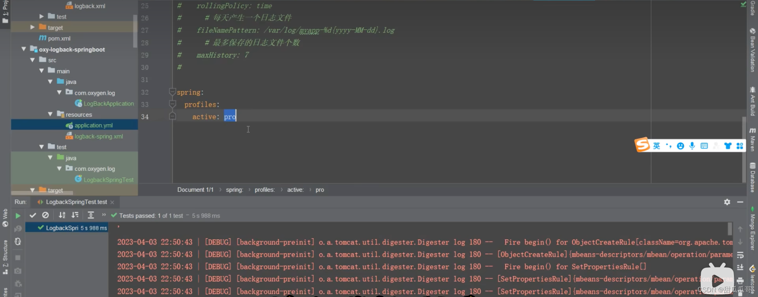Open the Structure tool window tab
The height and width of the screenshot is (297, 758).
[5, 257]
